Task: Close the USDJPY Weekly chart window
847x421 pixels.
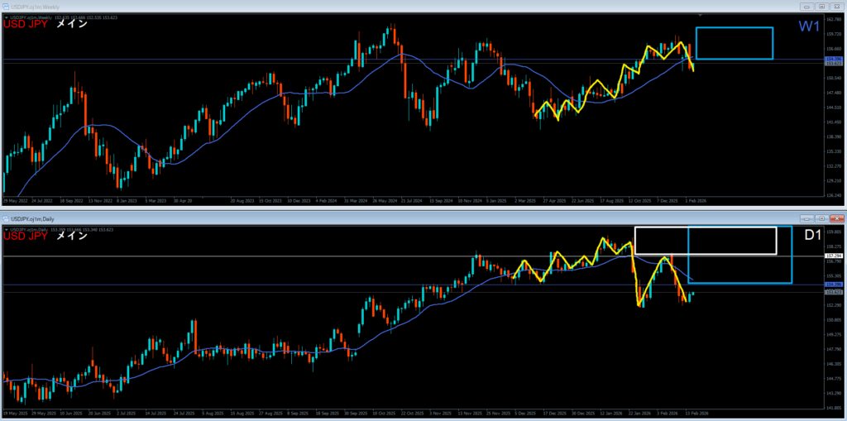Action: [x=837, y=7]
